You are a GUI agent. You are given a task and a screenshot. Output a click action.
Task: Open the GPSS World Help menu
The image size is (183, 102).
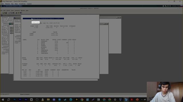pos(27,10)
